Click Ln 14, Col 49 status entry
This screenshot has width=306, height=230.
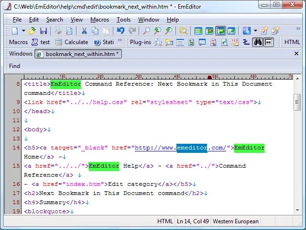193,221
